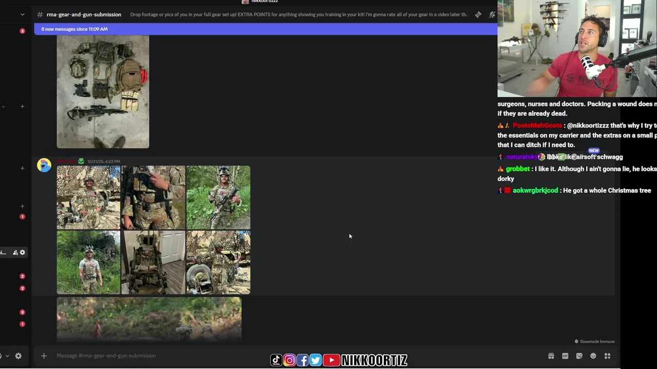Open User Settings gear icon
The width and height of the screenshot is (657, 369).
(18, 356)
